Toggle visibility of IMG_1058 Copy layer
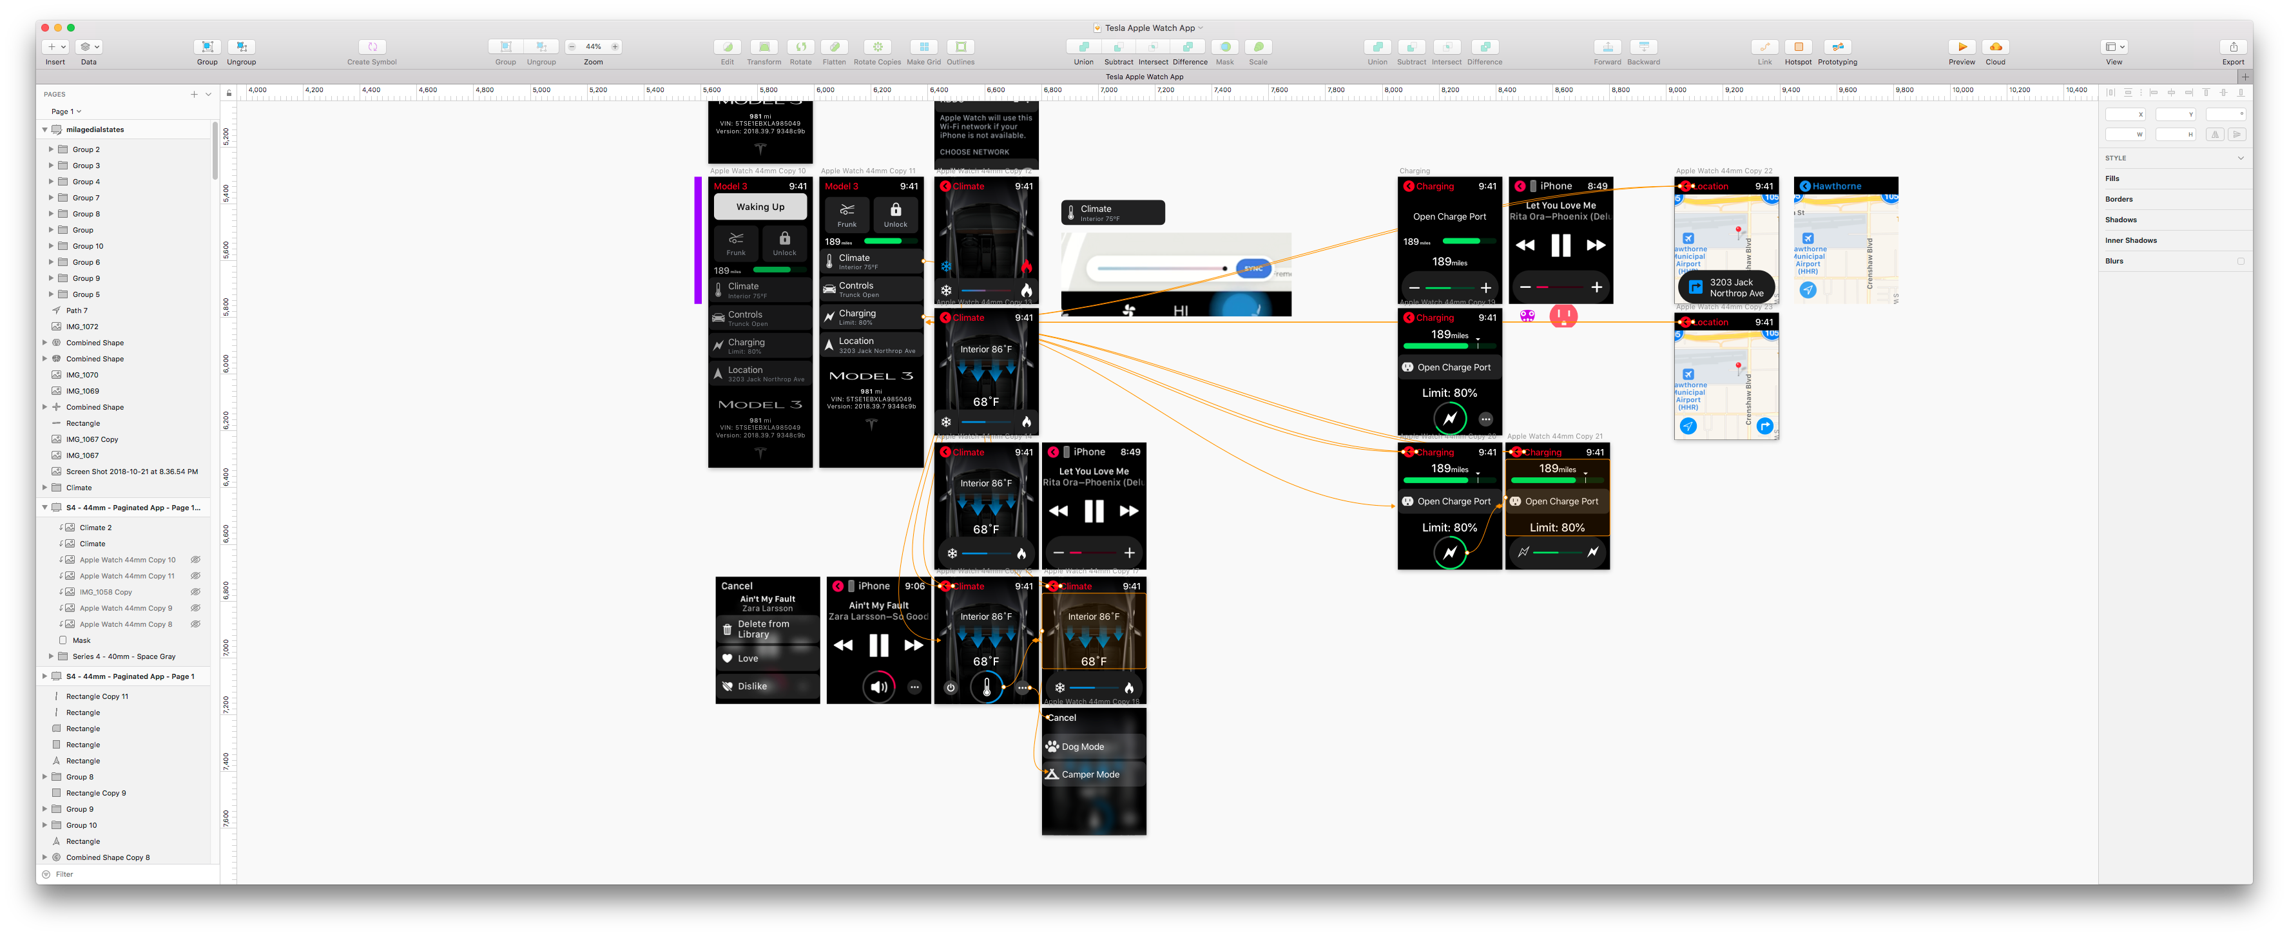The image size is (2289, 936). (195, 592)
